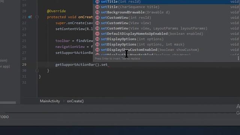Click horizontal scrollbar of project panel
The height and width of the screenshot is (135, 240).
point(8,102)
